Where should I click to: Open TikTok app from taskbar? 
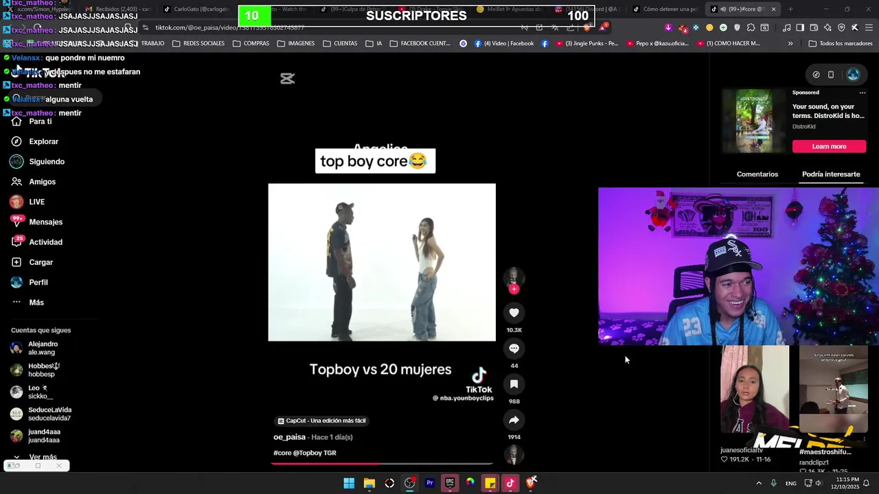point(510,483)
